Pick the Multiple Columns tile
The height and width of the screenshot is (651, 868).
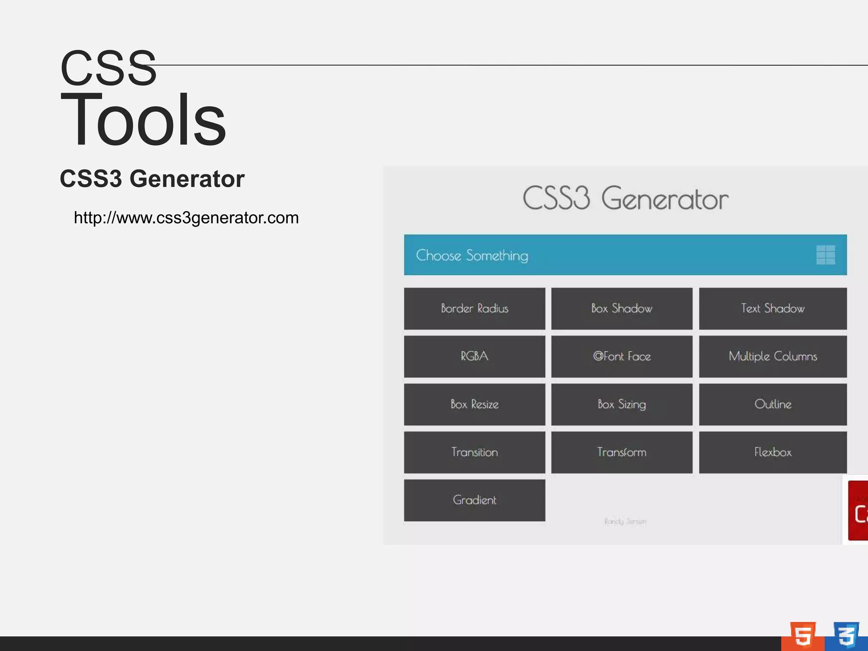(773, 356)
